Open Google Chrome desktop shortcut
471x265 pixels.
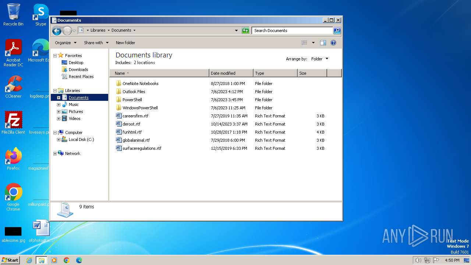[x=13, y=197]
